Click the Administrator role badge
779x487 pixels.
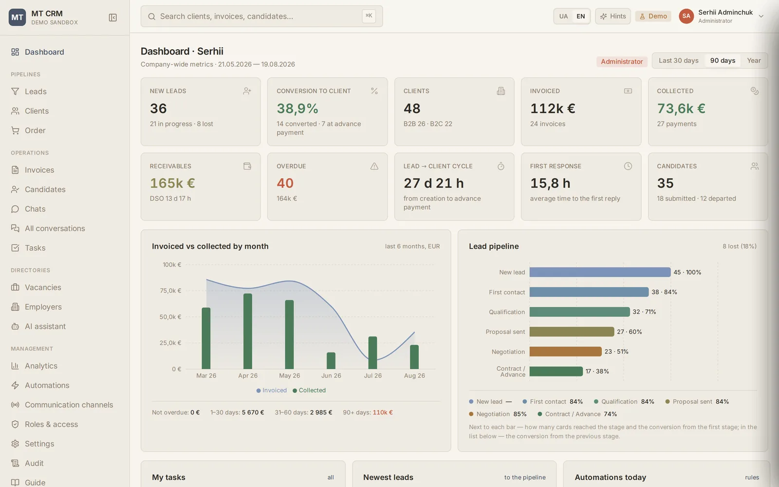pyautogui.click(x=622, y=61)
